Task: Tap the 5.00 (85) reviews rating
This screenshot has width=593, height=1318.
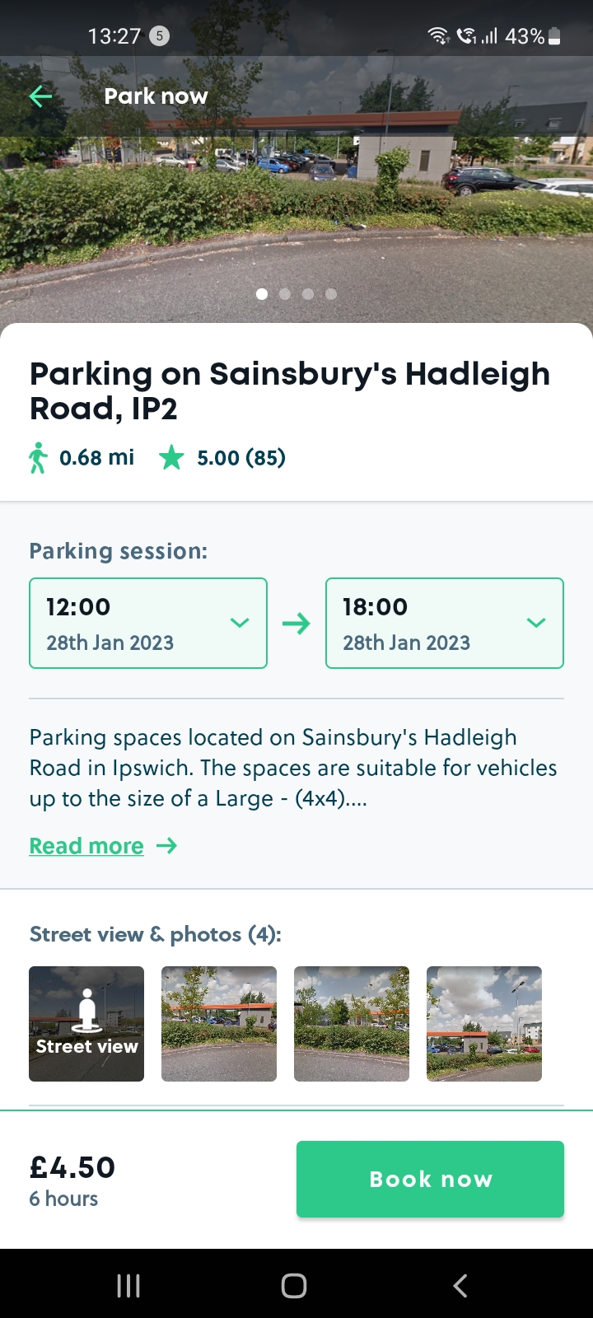Action: (240, 458)
